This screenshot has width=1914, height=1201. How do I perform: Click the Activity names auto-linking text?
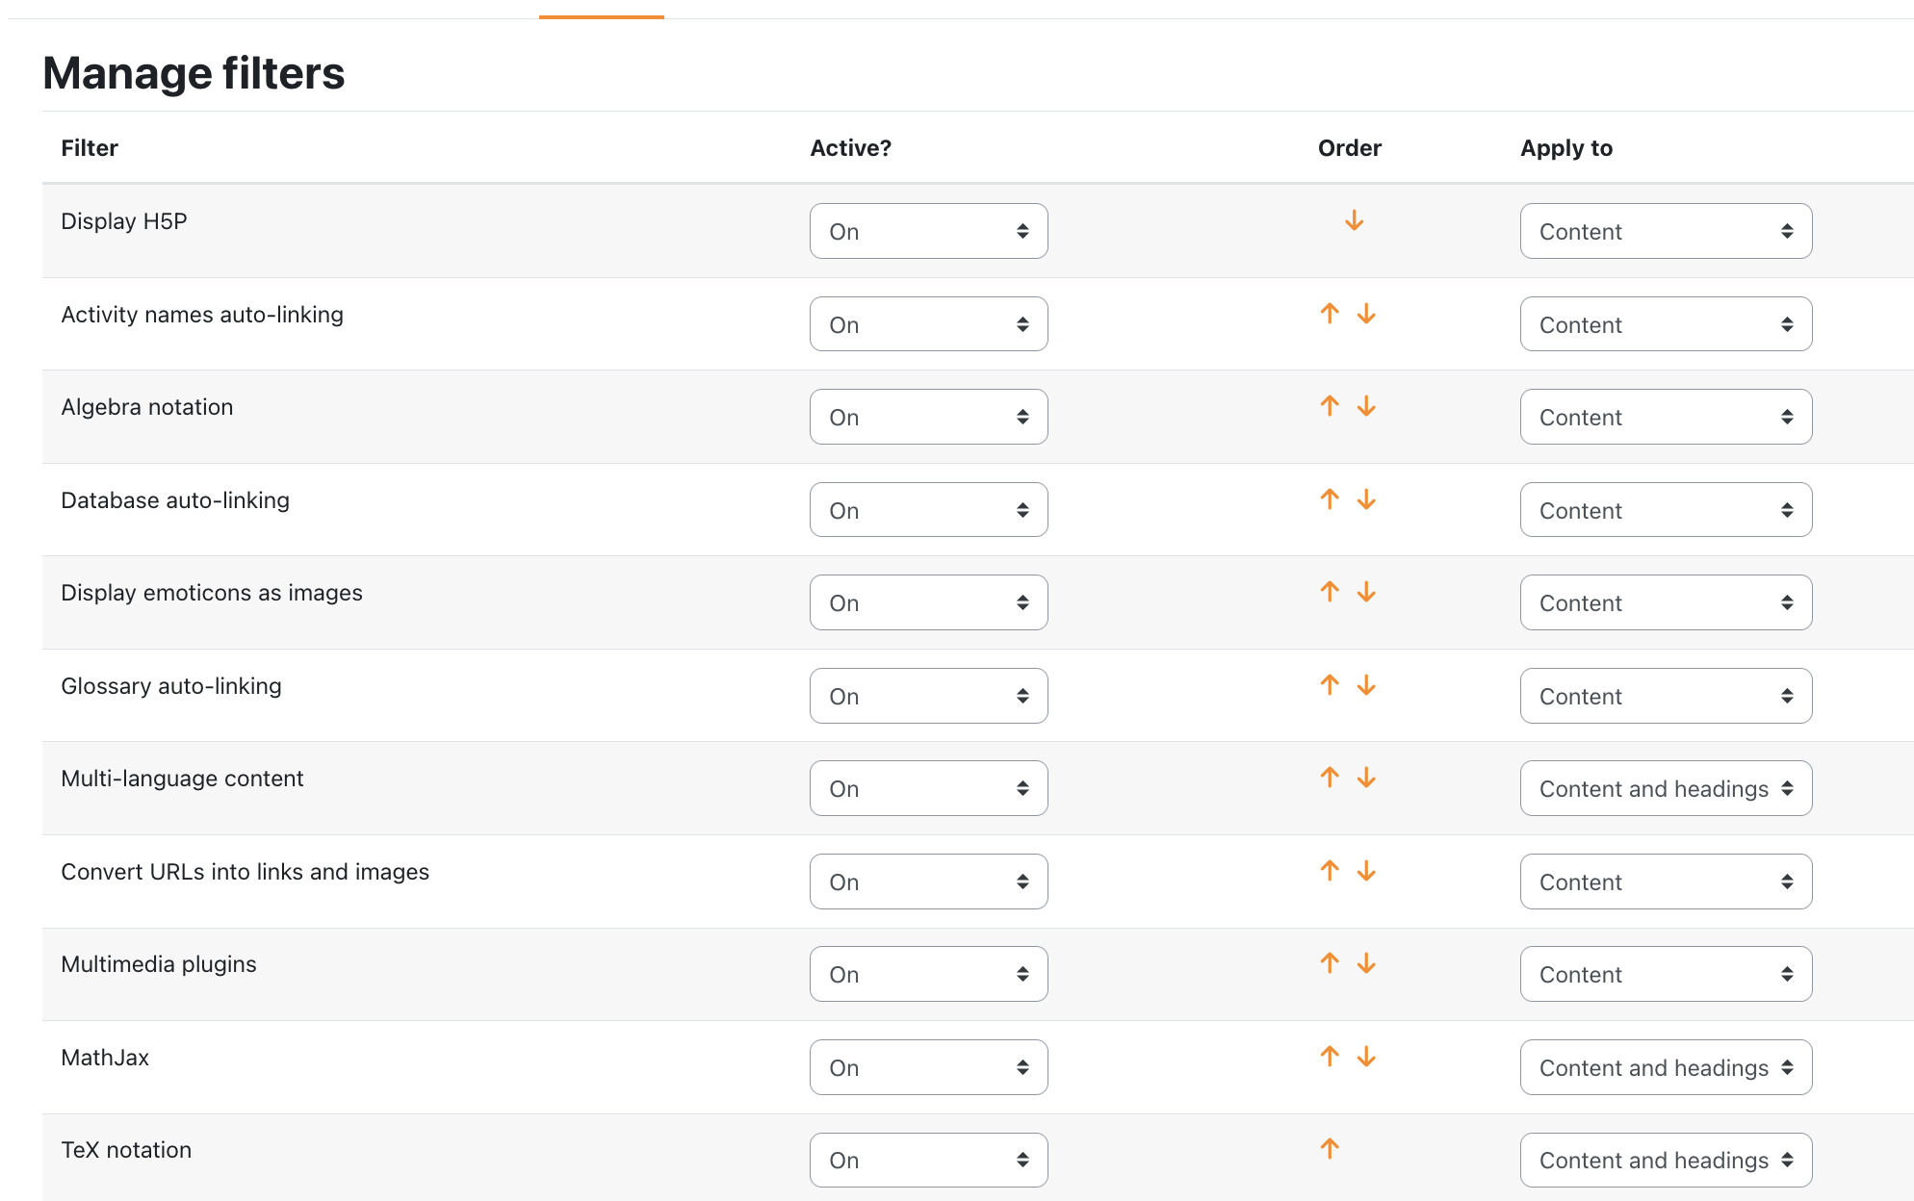[x=202, y=315]
